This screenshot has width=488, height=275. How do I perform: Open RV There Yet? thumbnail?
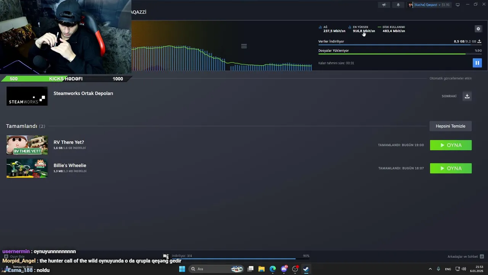[27, 145]
